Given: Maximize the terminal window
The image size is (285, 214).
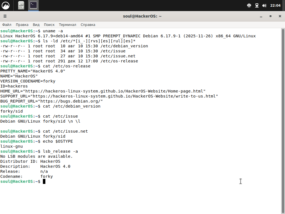Looking at the screenshot, I should 270,16.
